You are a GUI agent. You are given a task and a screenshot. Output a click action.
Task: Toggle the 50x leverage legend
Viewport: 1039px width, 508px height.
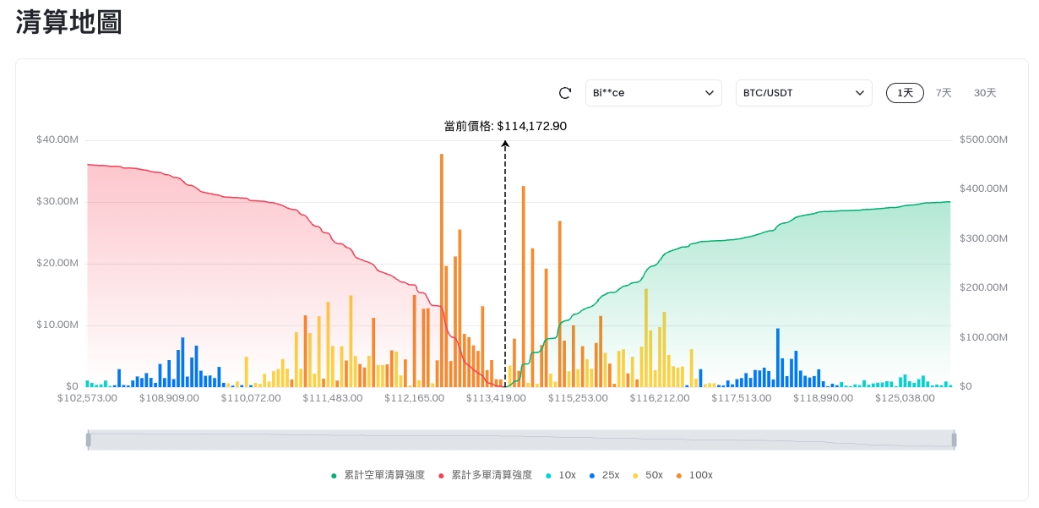pyautogui.click(x=648, y=475)
